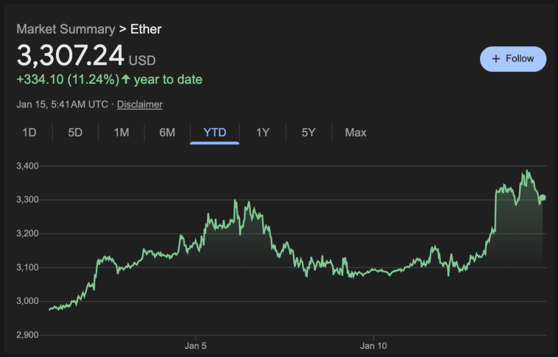Click the Jan 5 date axis label
558x357 pixels.
point(195,347)
